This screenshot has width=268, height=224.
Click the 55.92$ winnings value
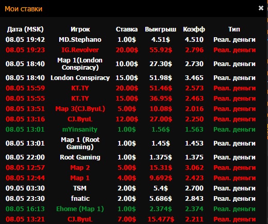(x=161, y=50)
